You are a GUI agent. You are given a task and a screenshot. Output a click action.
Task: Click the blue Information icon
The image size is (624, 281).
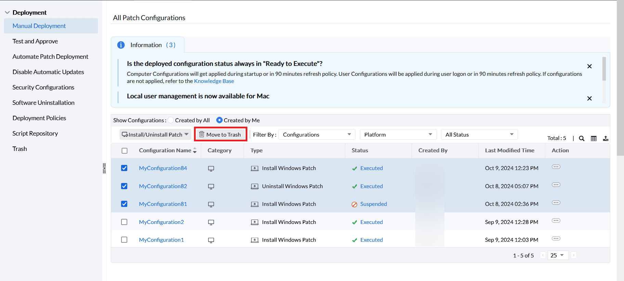[x=121, y=45]
